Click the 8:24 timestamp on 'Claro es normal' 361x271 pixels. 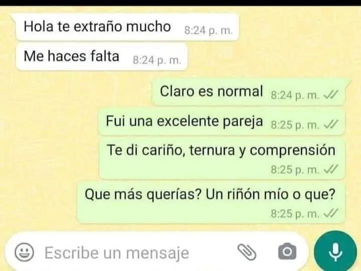coord(295,95)
